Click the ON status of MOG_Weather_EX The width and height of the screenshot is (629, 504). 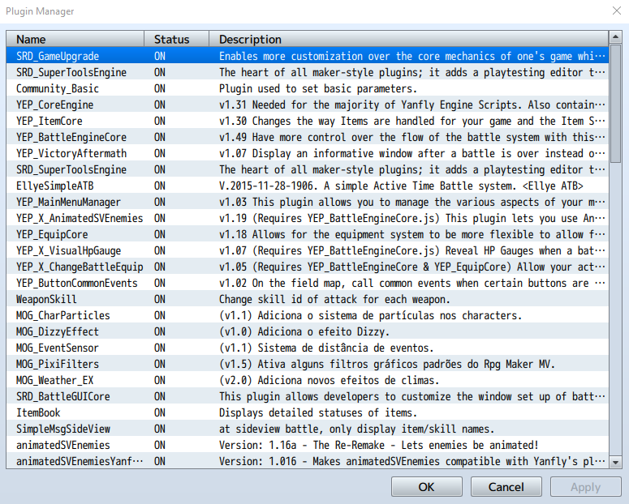coord(160,380)
